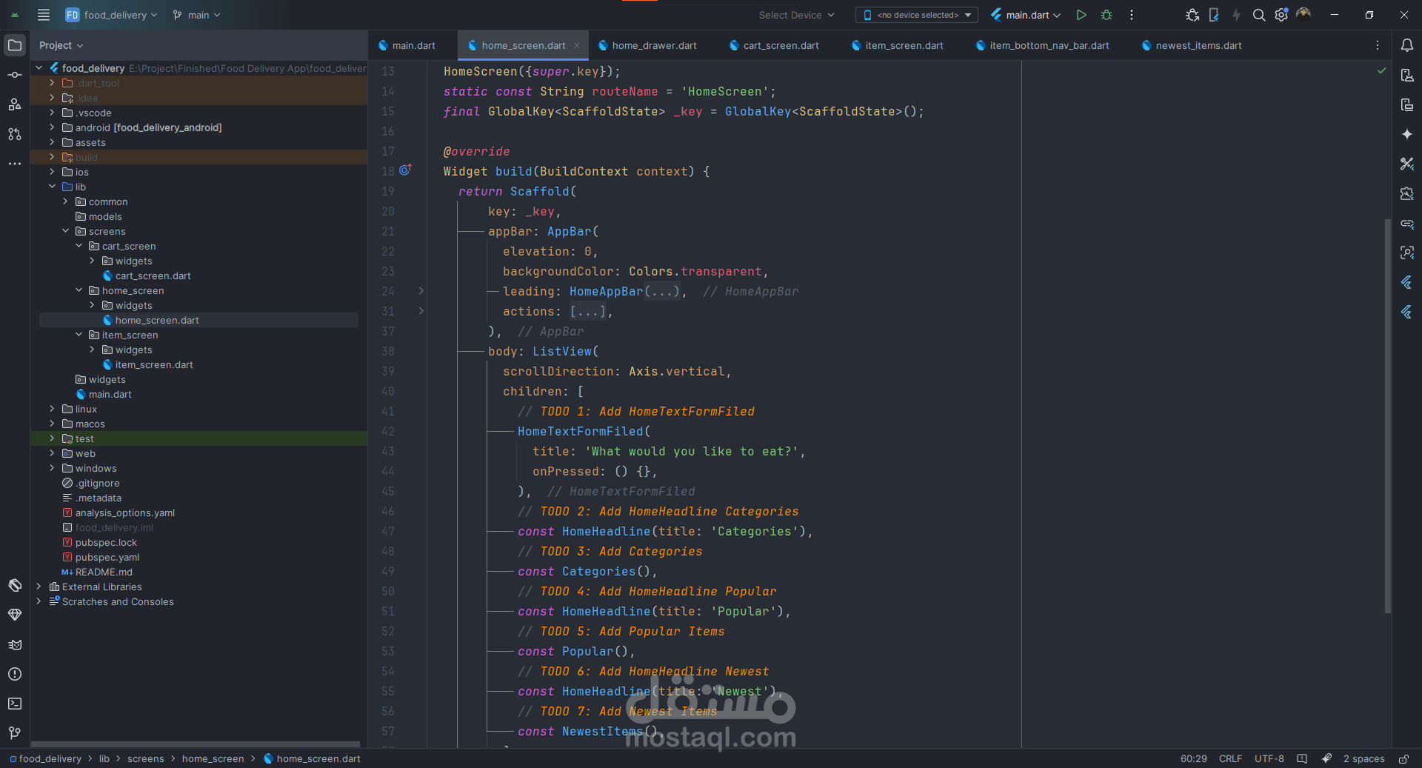Open the Logcat tool window

[15, 644]
